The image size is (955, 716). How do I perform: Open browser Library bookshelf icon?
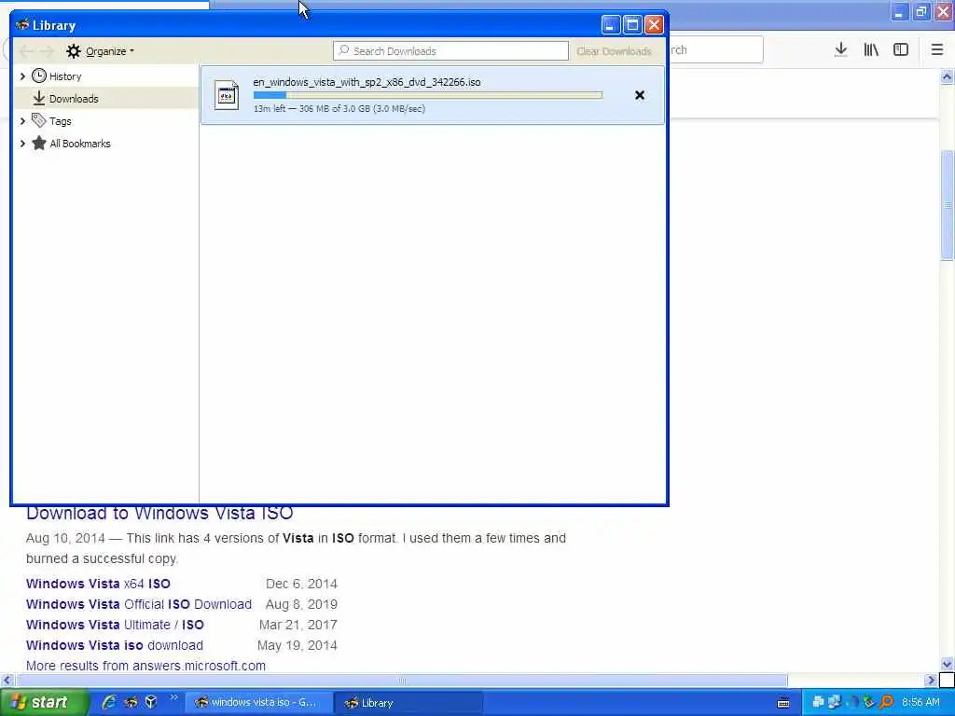tap(871, 50)
